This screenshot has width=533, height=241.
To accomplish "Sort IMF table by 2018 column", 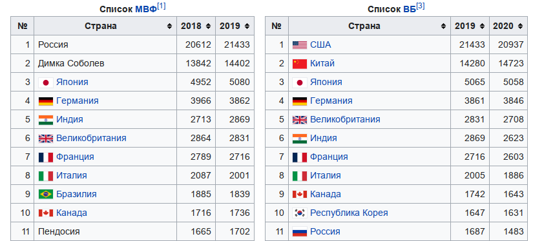I will coord(208,26).
